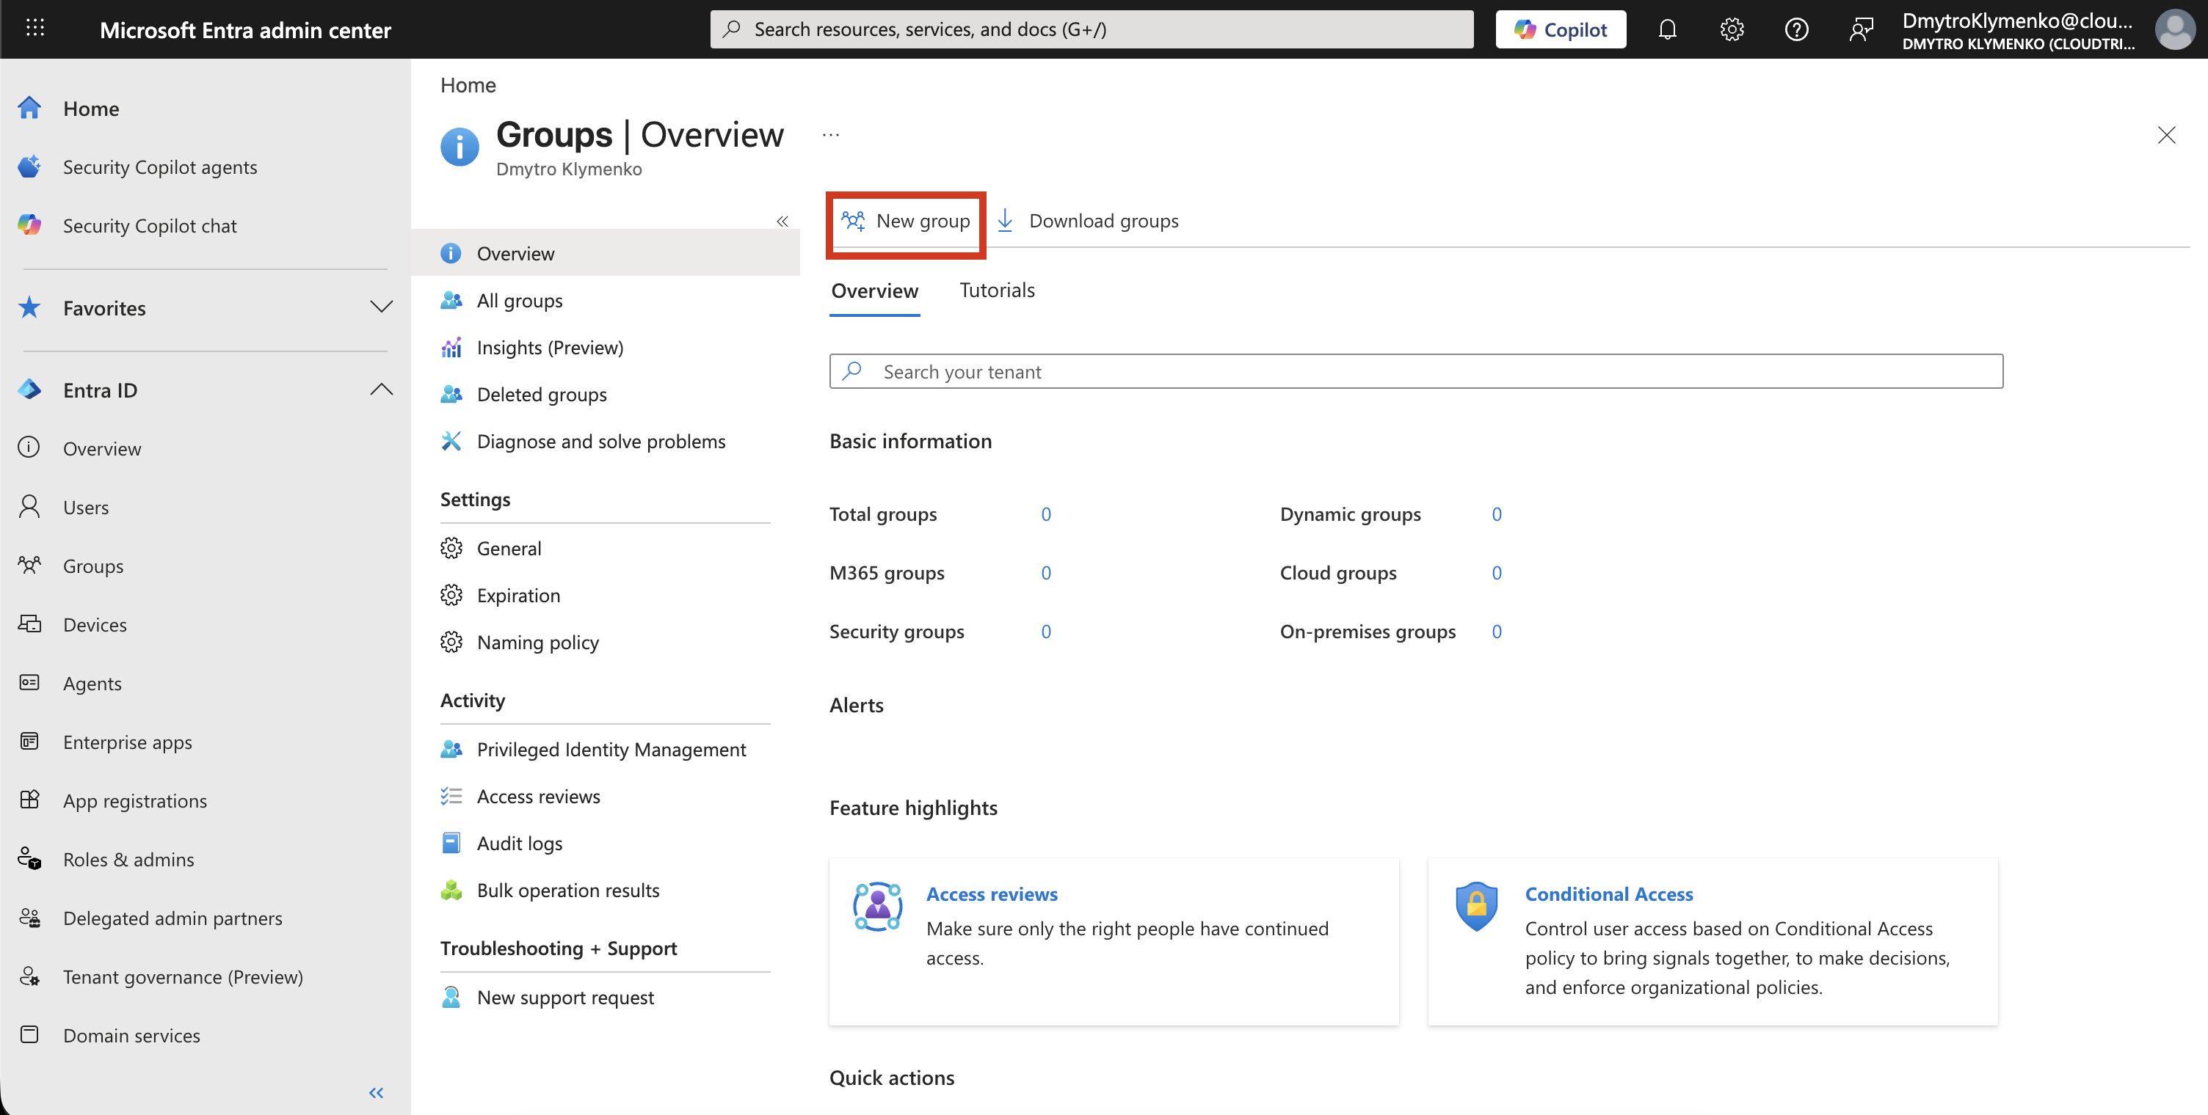Open the notifications bell
Screen dimensions: 2208x1115
1667,29
